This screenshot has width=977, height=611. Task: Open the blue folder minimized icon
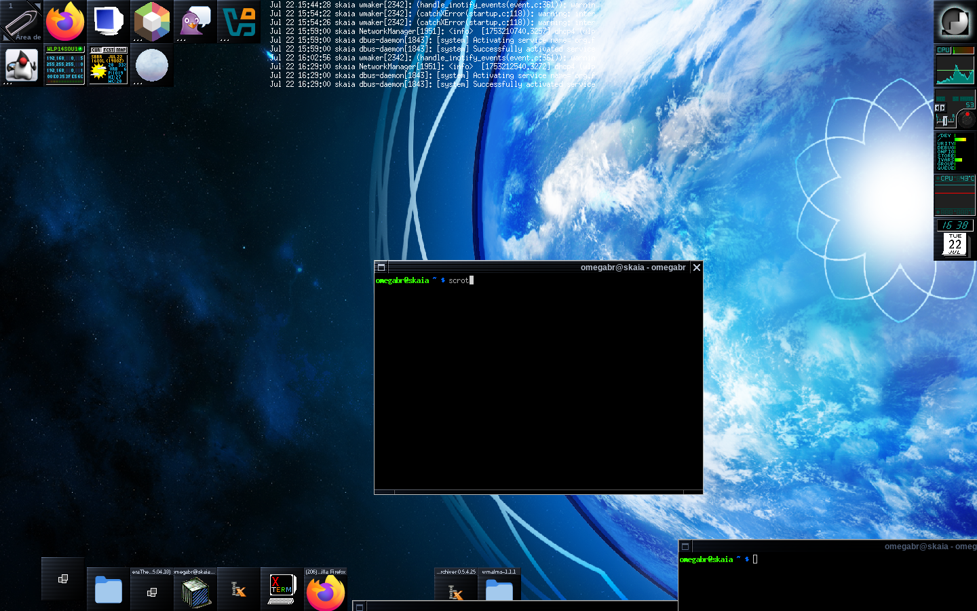109,589
